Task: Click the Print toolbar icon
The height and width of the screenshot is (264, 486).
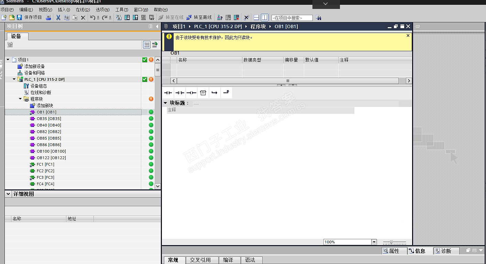Action: (48, 17)
